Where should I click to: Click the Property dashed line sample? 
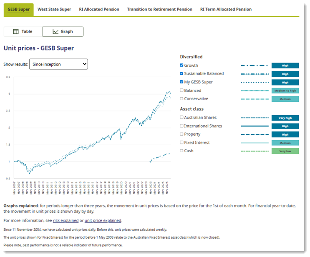(255, 134)
